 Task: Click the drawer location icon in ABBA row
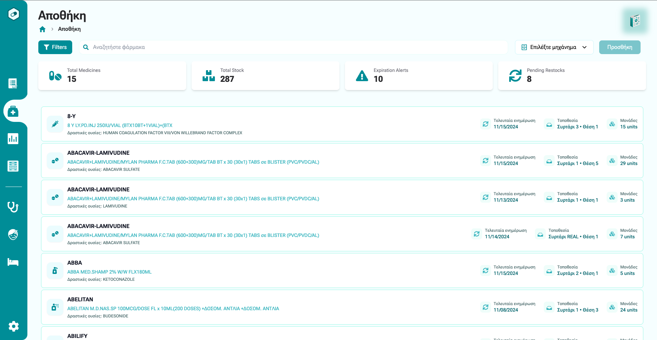[549, 270]
